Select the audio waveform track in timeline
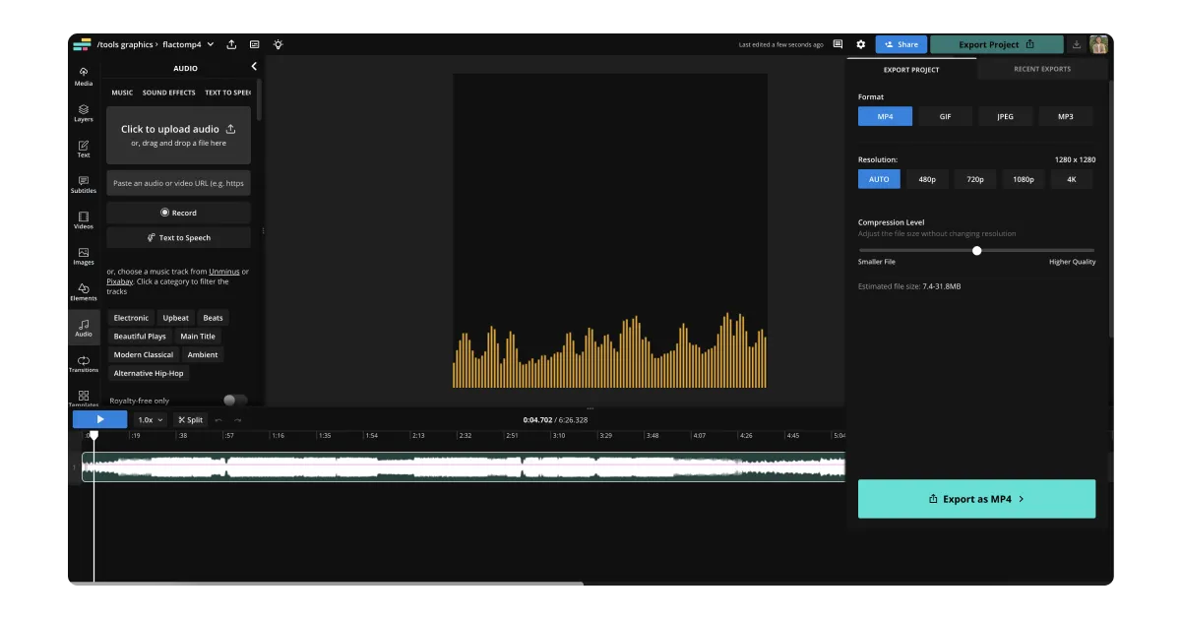Screen dimensions: 1181x620 tap(464, 466)
